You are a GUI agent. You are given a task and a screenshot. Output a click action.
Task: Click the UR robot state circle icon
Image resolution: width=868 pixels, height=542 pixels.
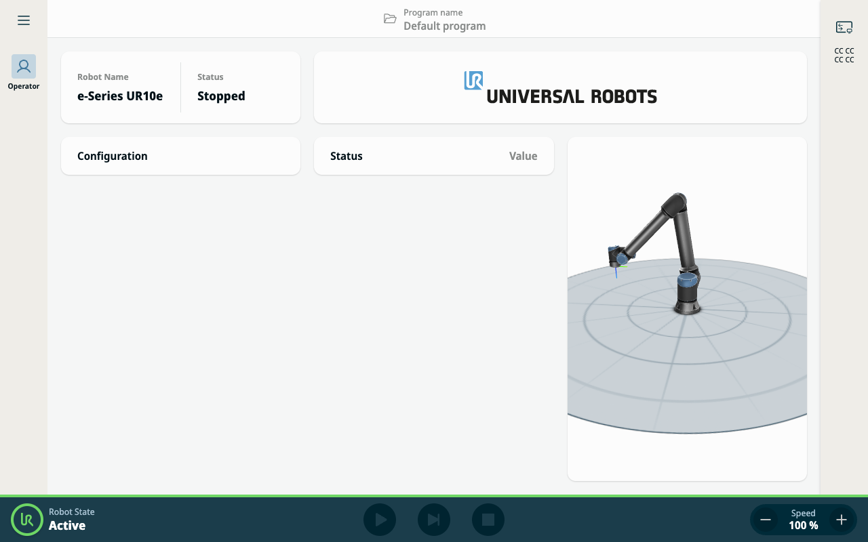point(27,520)
